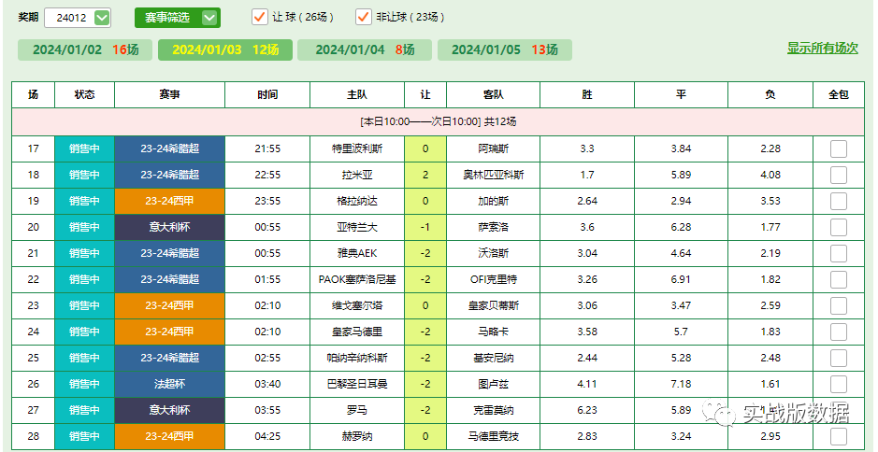Screen dimensions: 878x452
Task: Click away team 奥林匹亚科斯
Action: point(494,175)
